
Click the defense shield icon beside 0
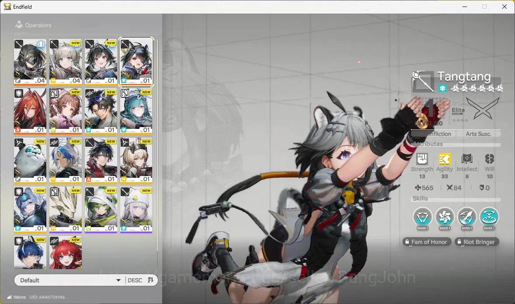[x=481, y=188]
